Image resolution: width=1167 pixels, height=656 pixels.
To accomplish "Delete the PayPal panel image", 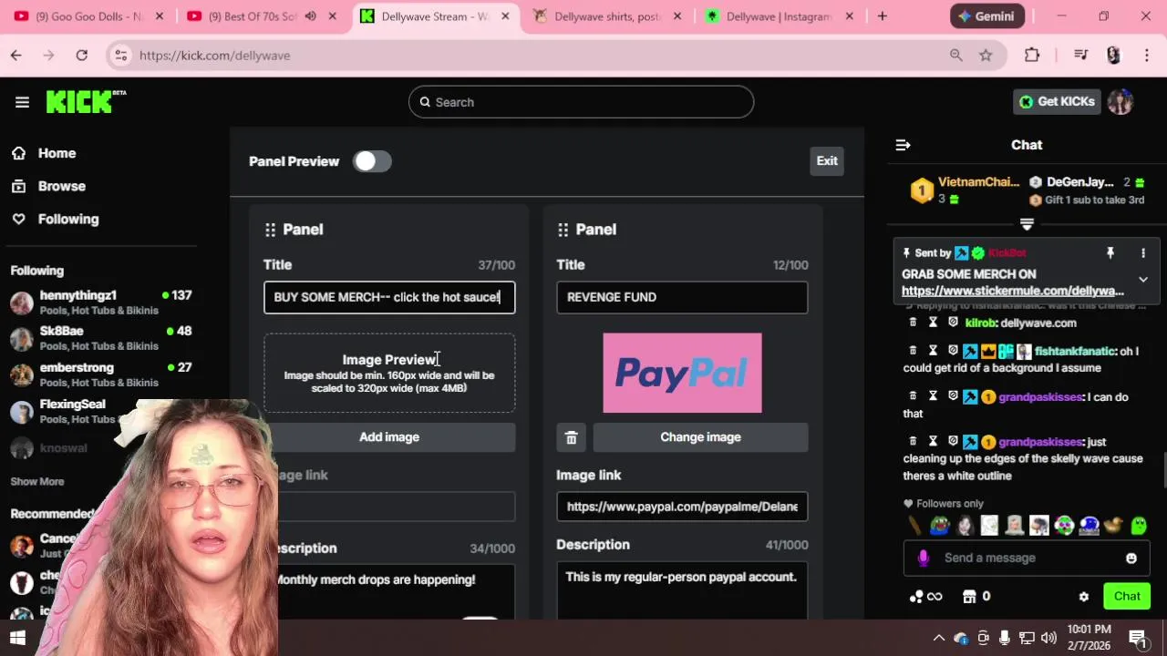I will [x=571, y=437].
